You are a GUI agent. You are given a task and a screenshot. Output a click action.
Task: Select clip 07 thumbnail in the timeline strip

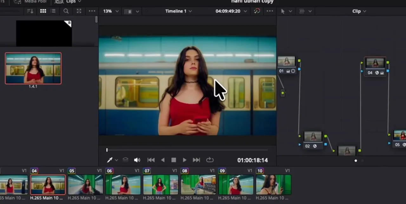[160, 185]
